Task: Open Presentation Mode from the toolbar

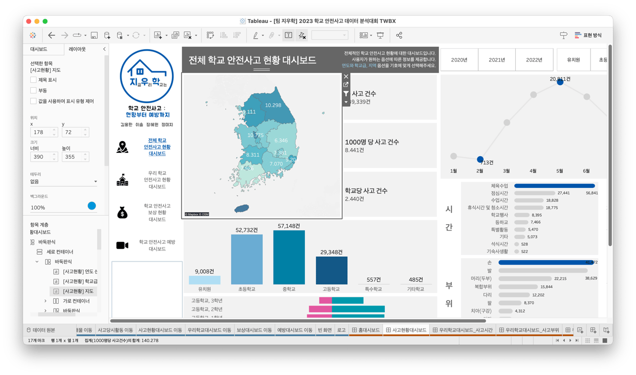Action: point(381,35)
